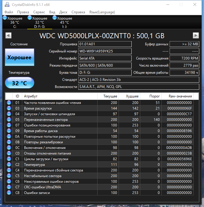The height and width of the screenshot is (207, 204).
Task: Click status orb of attribute 07
Action: pos(9,125)
